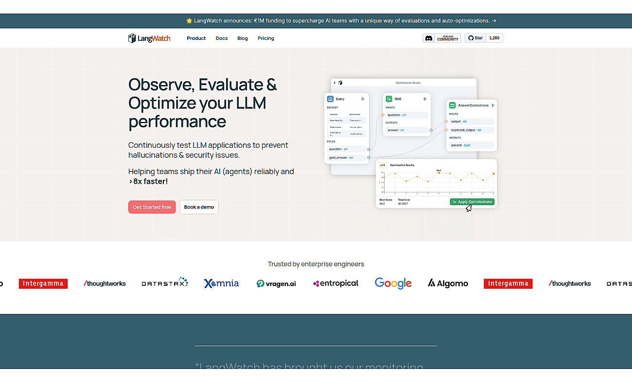Run the Entry node with its play icon
632x383 pixels.
tap(363, 99)
